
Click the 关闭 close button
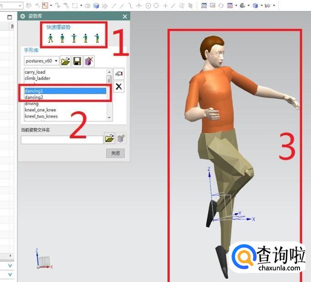[115, 153]
